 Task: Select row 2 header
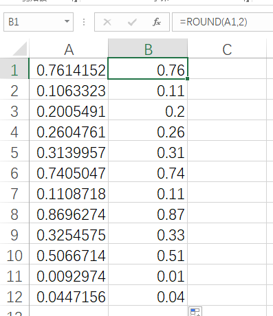click(x=14, y=89)
